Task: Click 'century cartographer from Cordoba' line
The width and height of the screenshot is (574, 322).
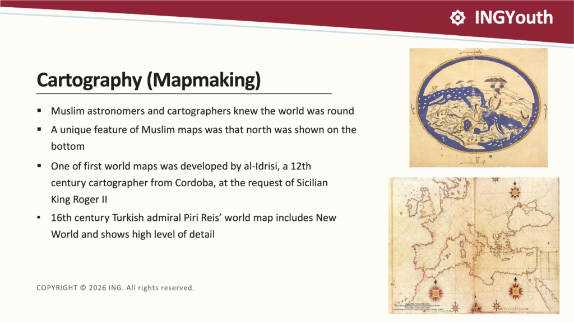Action: tap(189, 183)
